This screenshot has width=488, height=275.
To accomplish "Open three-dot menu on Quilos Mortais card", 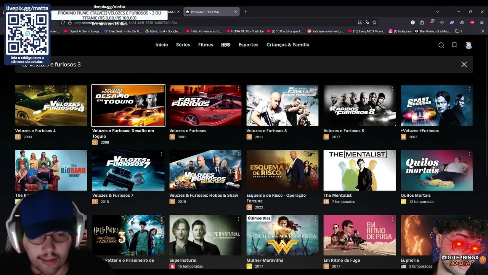I will (469, 154).
